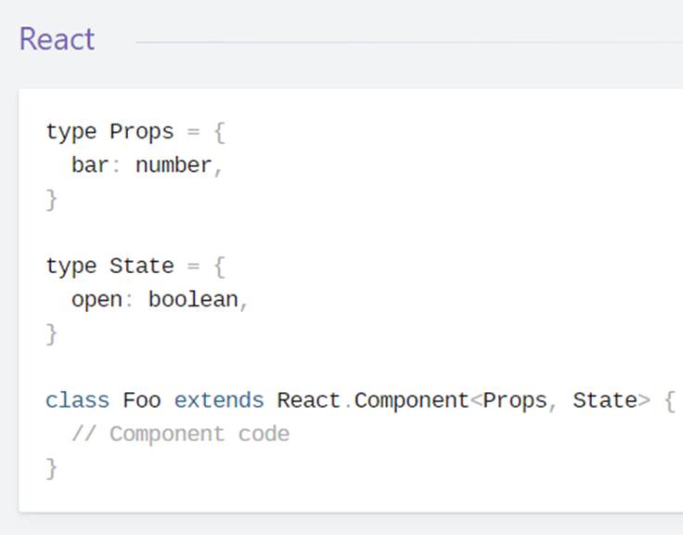Click the 'open' property name
Image resolution: width=683 pixels, height=535 pixels.
coord(97,300)
